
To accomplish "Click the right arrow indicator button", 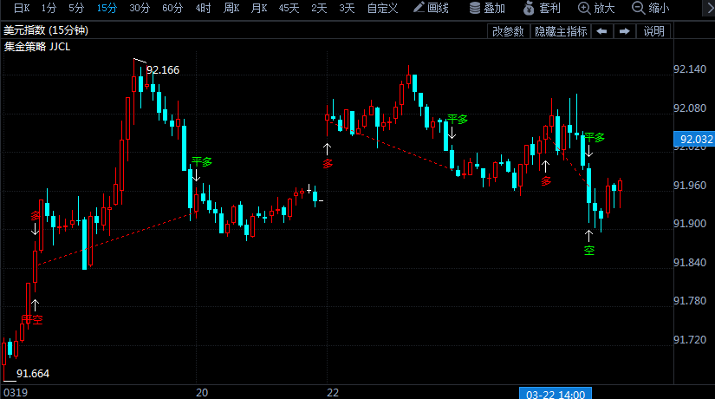I will 625,31.
